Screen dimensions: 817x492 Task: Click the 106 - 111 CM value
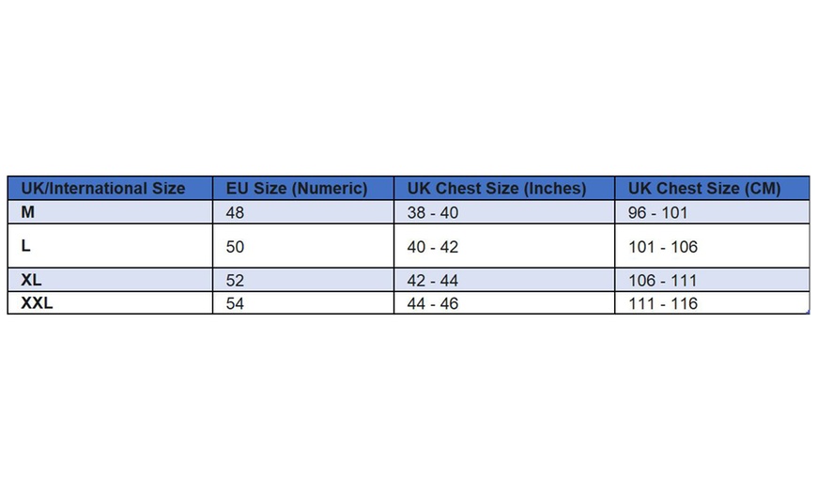(663, 281)
